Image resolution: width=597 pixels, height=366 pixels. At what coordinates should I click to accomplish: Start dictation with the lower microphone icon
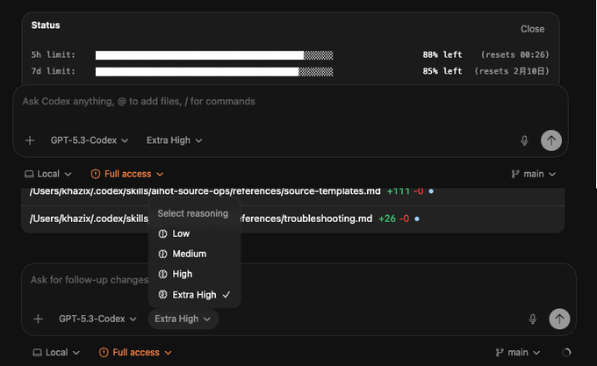[533, 319]
